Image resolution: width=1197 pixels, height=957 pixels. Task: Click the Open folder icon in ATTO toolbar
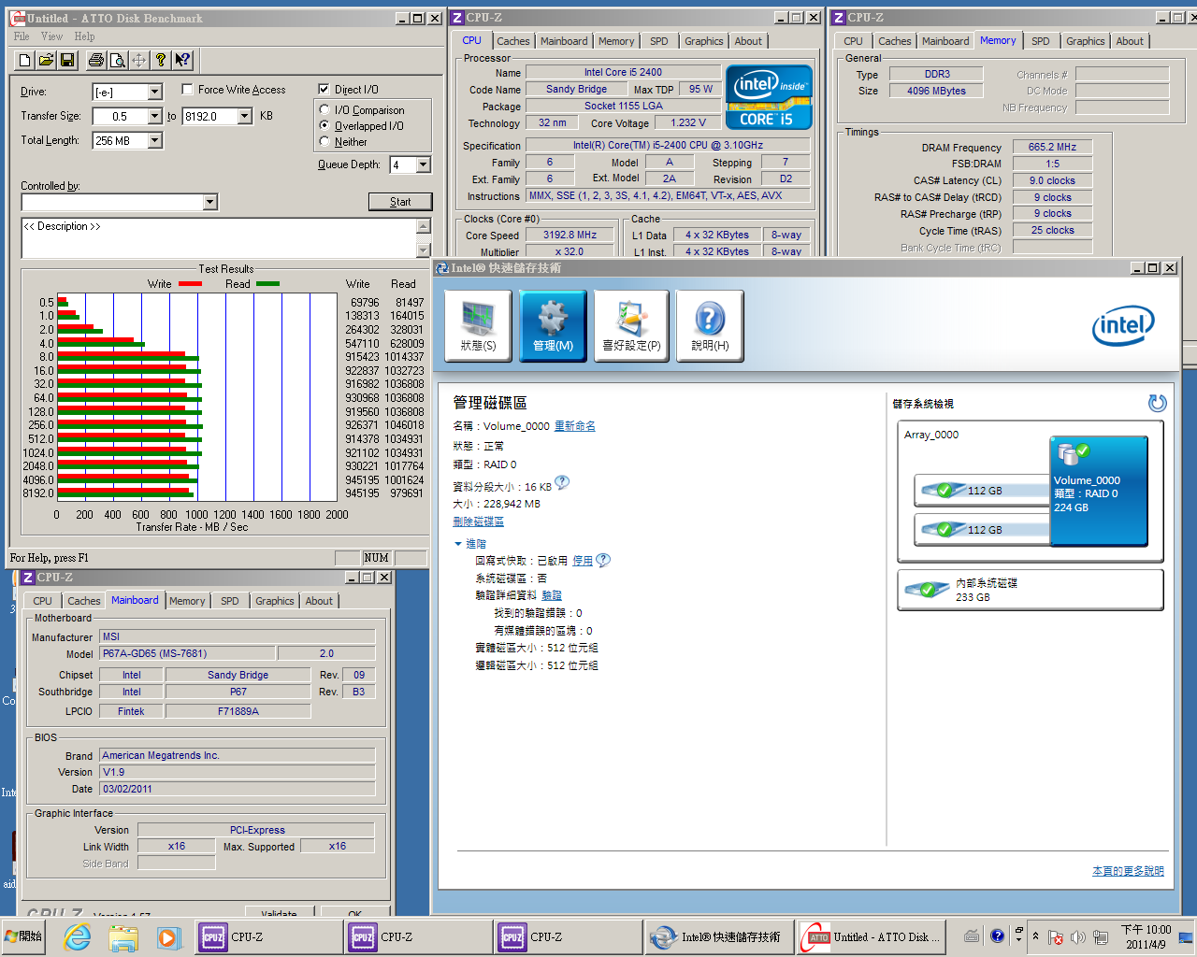[46, 60]
